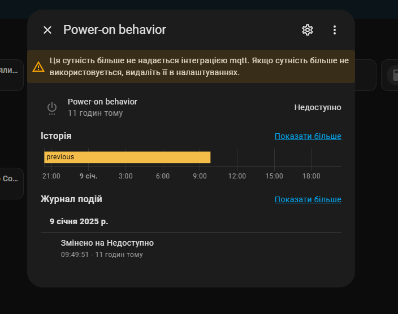The image size is (398, 314).
Task: Click the "09:49:51 - 11 годин тому" timestamp
Action: [102, 255]
